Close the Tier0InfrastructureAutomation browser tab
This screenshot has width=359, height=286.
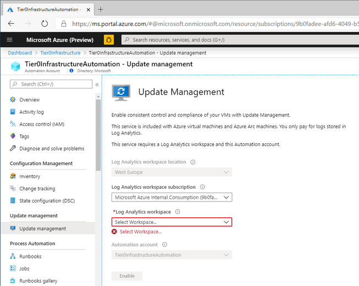[x=89, y=9]
